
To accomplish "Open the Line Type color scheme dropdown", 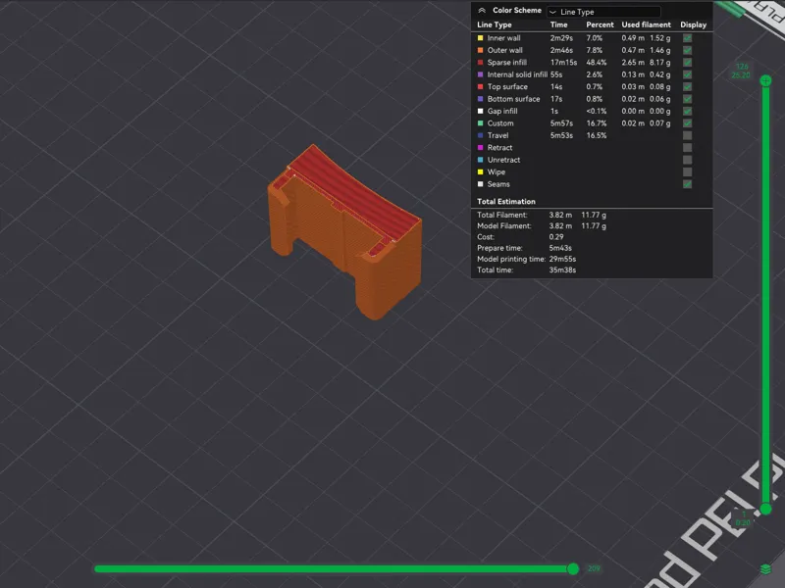I will coord(603,12).
